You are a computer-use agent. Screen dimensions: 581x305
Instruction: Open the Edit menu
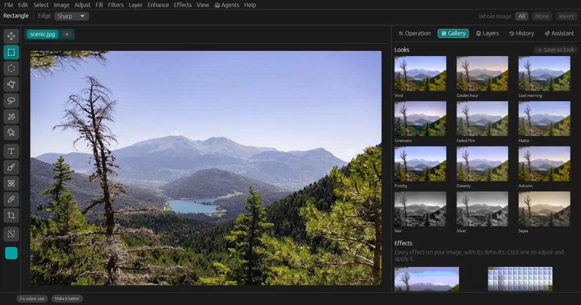[23, 5]
